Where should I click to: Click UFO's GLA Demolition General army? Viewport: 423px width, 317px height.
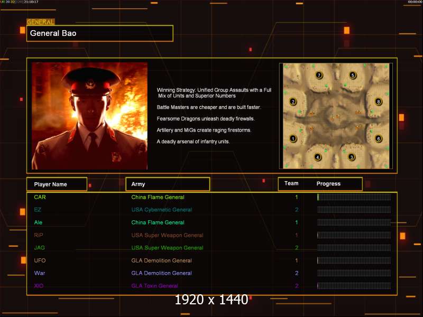(162, 260)
